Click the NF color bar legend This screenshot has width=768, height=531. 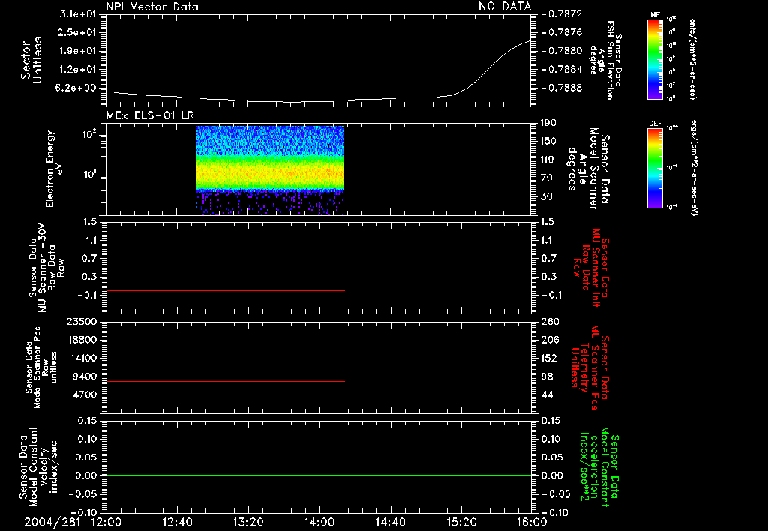point(655,59)
